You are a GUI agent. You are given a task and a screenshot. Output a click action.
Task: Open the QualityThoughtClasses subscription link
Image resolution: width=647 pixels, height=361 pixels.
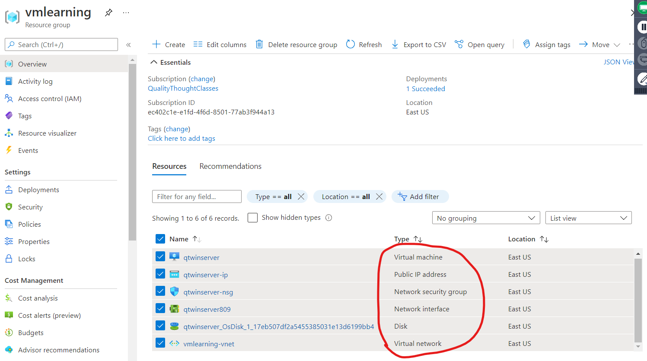click(183, 89)
